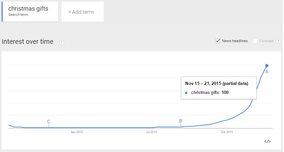Open news headline marker A

[267, 72]
